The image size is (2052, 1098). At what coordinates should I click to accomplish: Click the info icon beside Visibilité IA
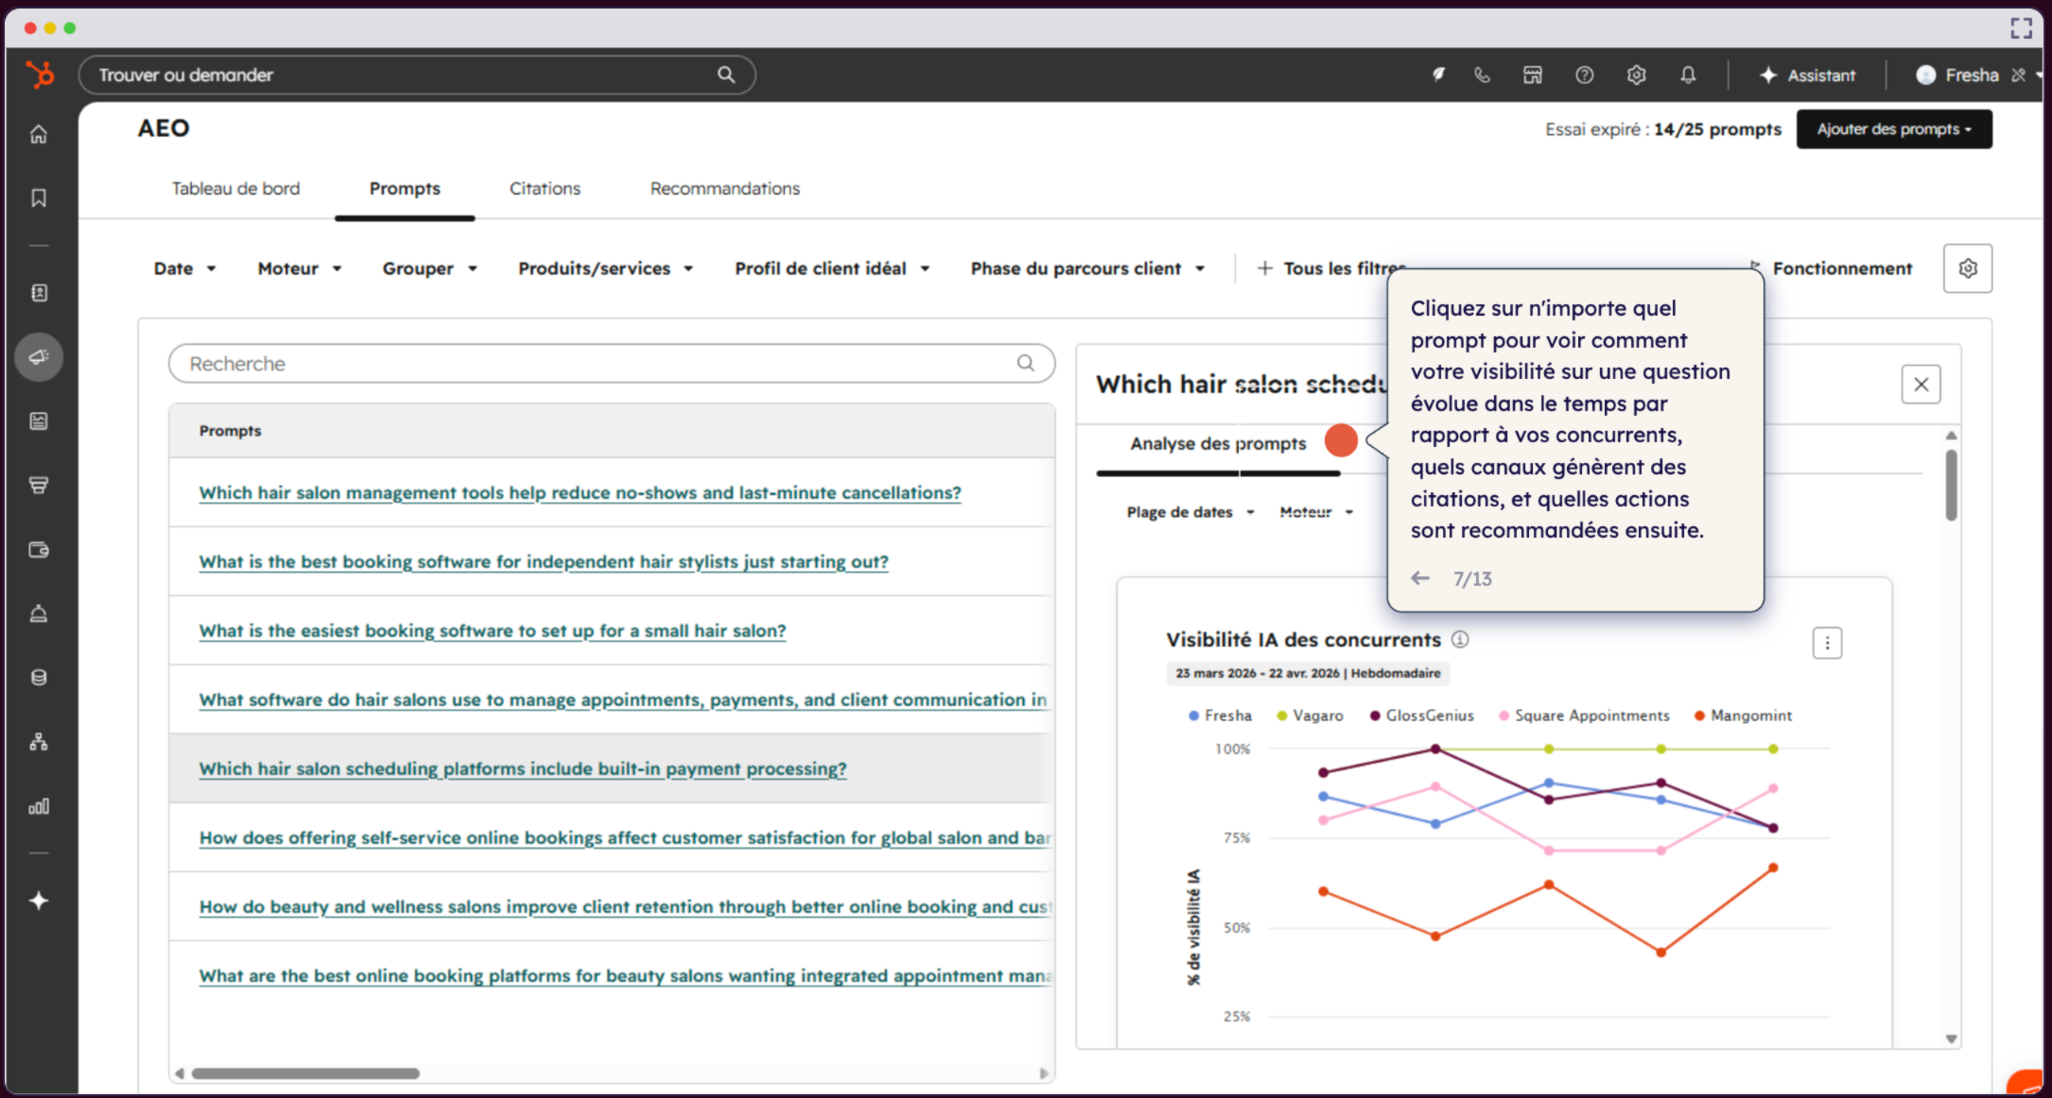[x=1460, y=640]
